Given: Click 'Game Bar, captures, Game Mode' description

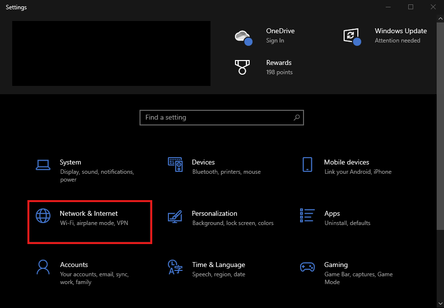Looking at the screenshot, I should pos(358,278).
